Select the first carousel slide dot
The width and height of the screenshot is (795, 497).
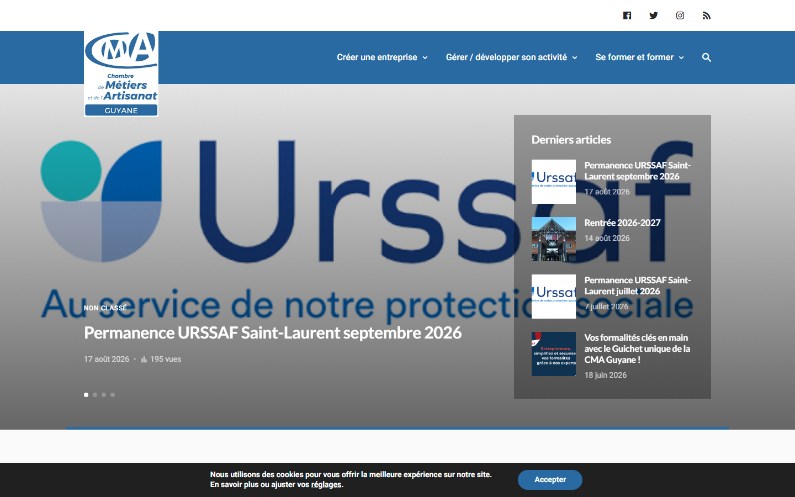pyautogui.click(x=86, y=395)
